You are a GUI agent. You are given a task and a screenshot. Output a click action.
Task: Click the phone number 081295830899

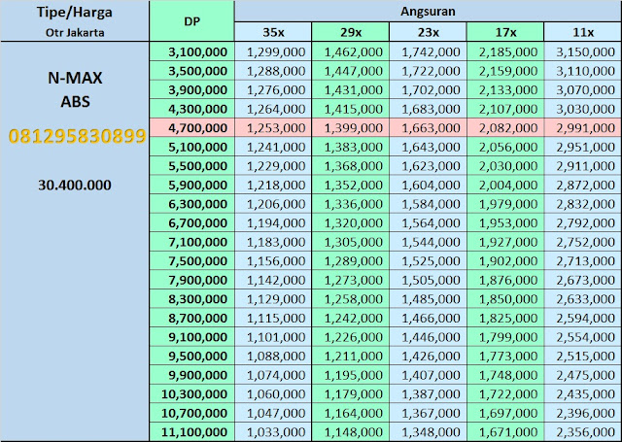[76, 137]
